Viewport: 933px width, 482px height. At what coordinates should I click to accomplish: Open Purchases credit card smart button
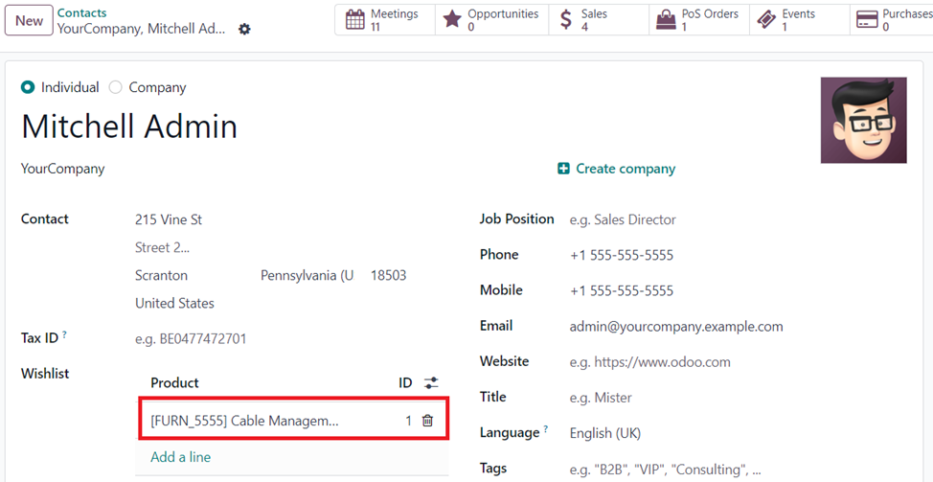892,19
